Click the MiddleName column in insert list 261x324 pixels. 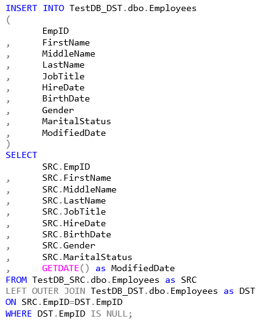coord(69,53)
